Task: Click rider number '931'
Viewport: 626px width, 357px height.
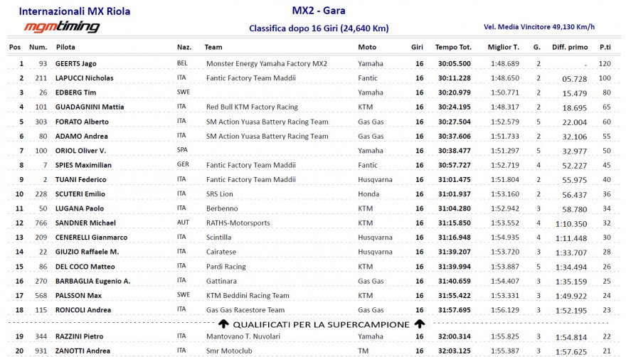Action: click(x=41, y=351)
